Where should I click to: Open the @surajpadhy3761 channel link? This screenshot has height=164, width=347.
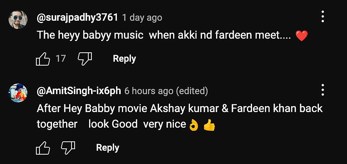(77, 18)
